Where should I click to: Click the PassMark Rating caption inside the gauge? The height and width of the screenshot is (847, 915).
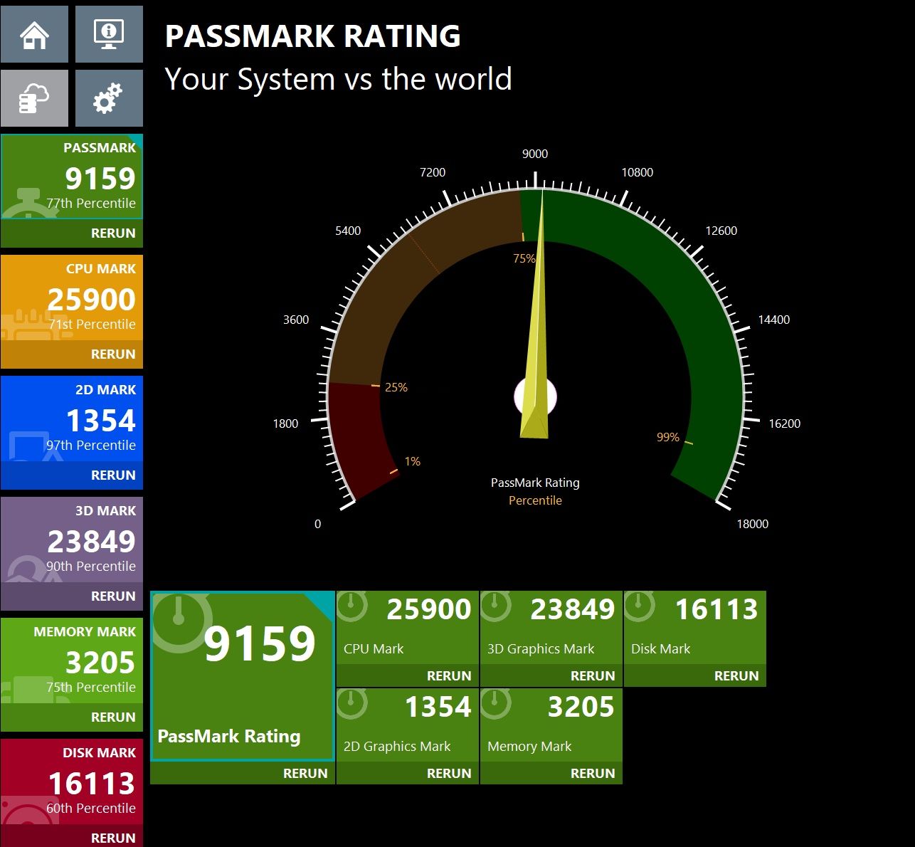(x=535, y=483)
